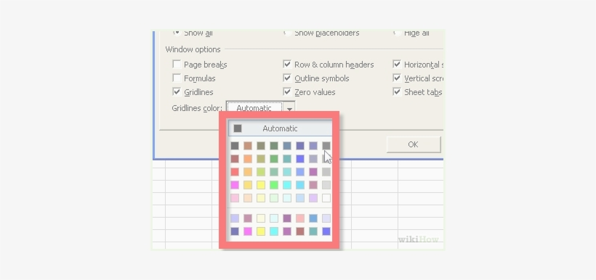Select the light gray swatch ending the third palette row
Viewport: 596px width, 280px height.
[326, 172]
